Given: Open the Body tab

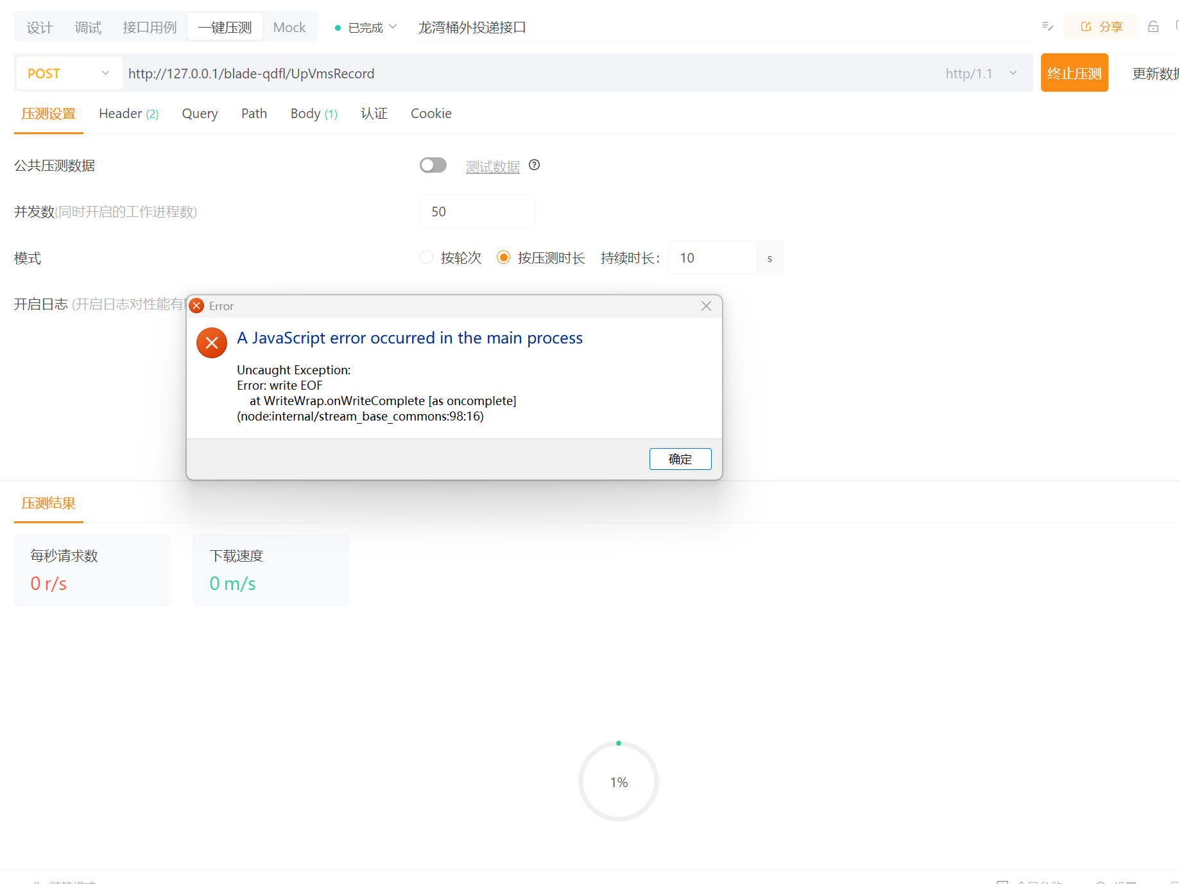Looking at the screenshot, I should 313,114.
